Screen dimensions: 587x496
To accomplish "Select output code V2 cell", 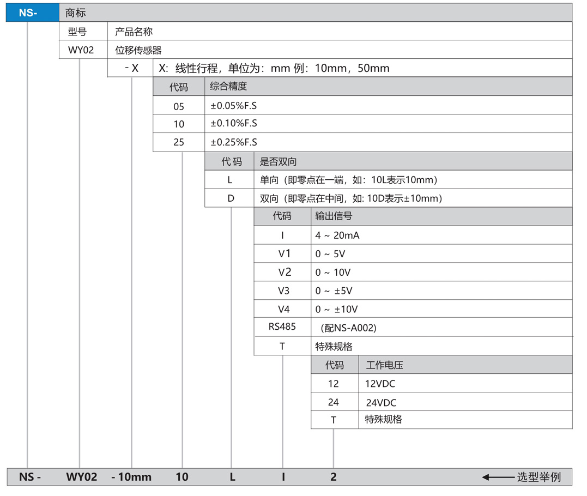I will point(284,272).
